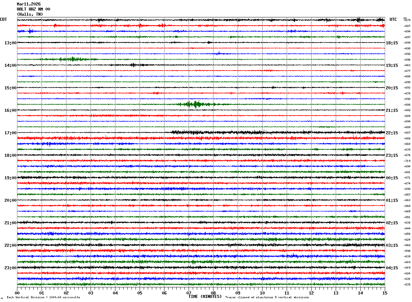Select the 23:00 CDT time label
The image size is (412, 302).
coord(11,268)
